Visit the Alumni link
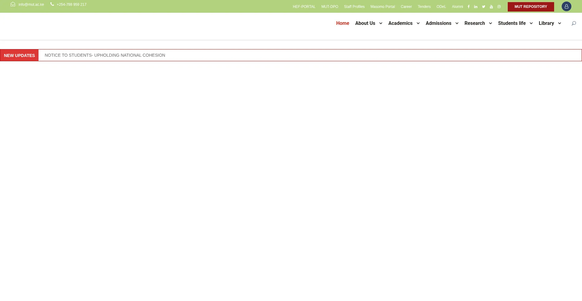 (457, 7)
